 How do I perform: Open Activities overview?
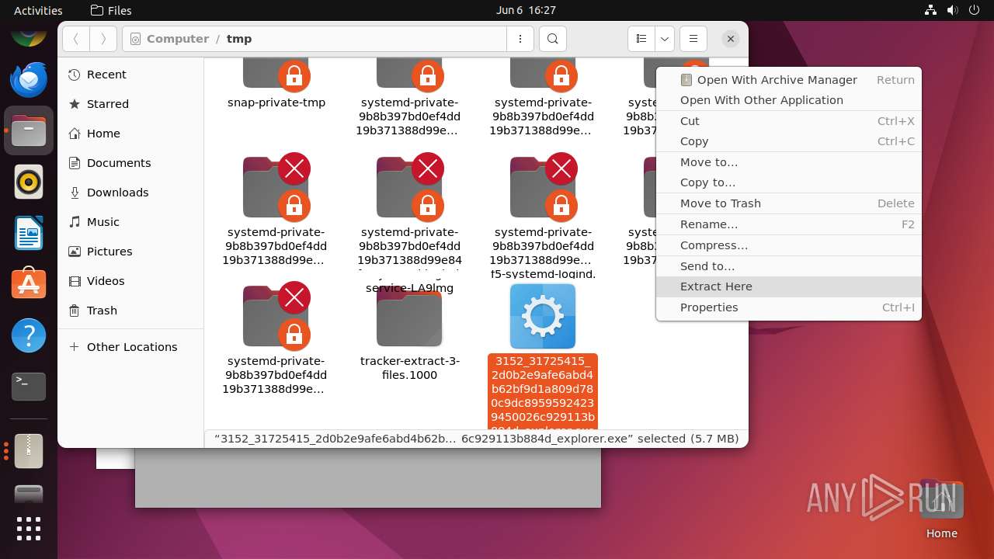tap(38, 10)
